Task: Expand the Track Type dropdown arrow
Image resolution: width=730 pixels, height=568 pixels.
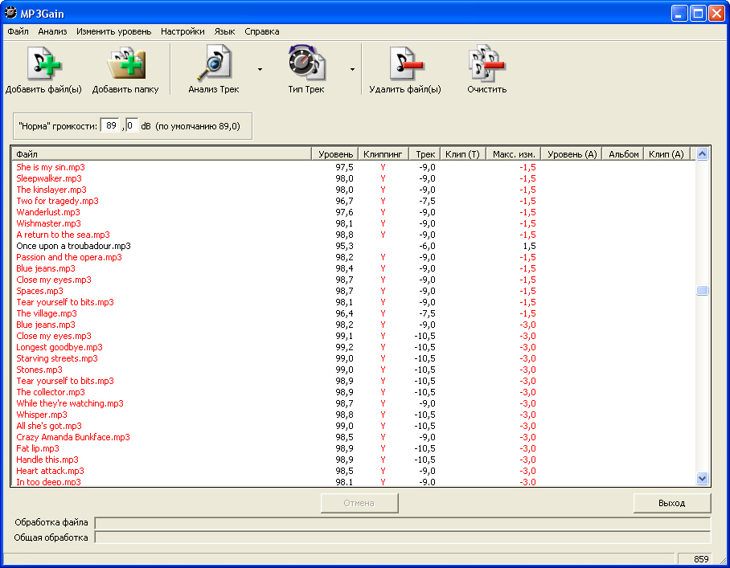Action: pyautogui.click(x=352, y=70)
